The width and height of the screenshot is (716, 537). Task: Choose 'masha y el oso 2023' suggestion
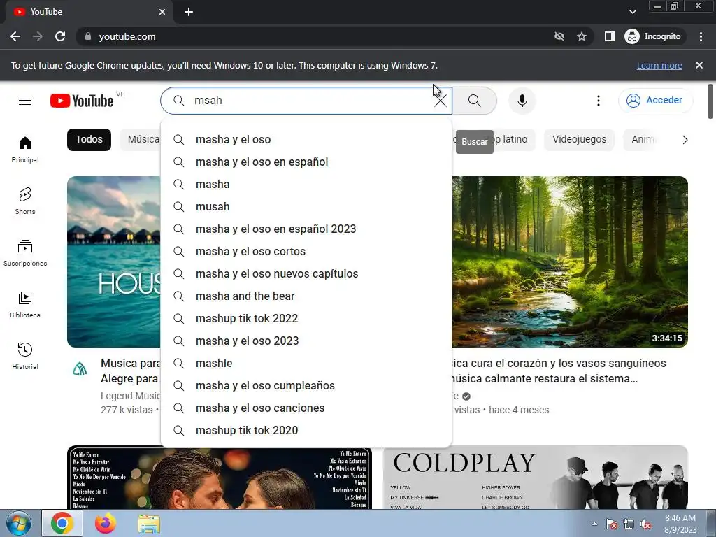306,341
